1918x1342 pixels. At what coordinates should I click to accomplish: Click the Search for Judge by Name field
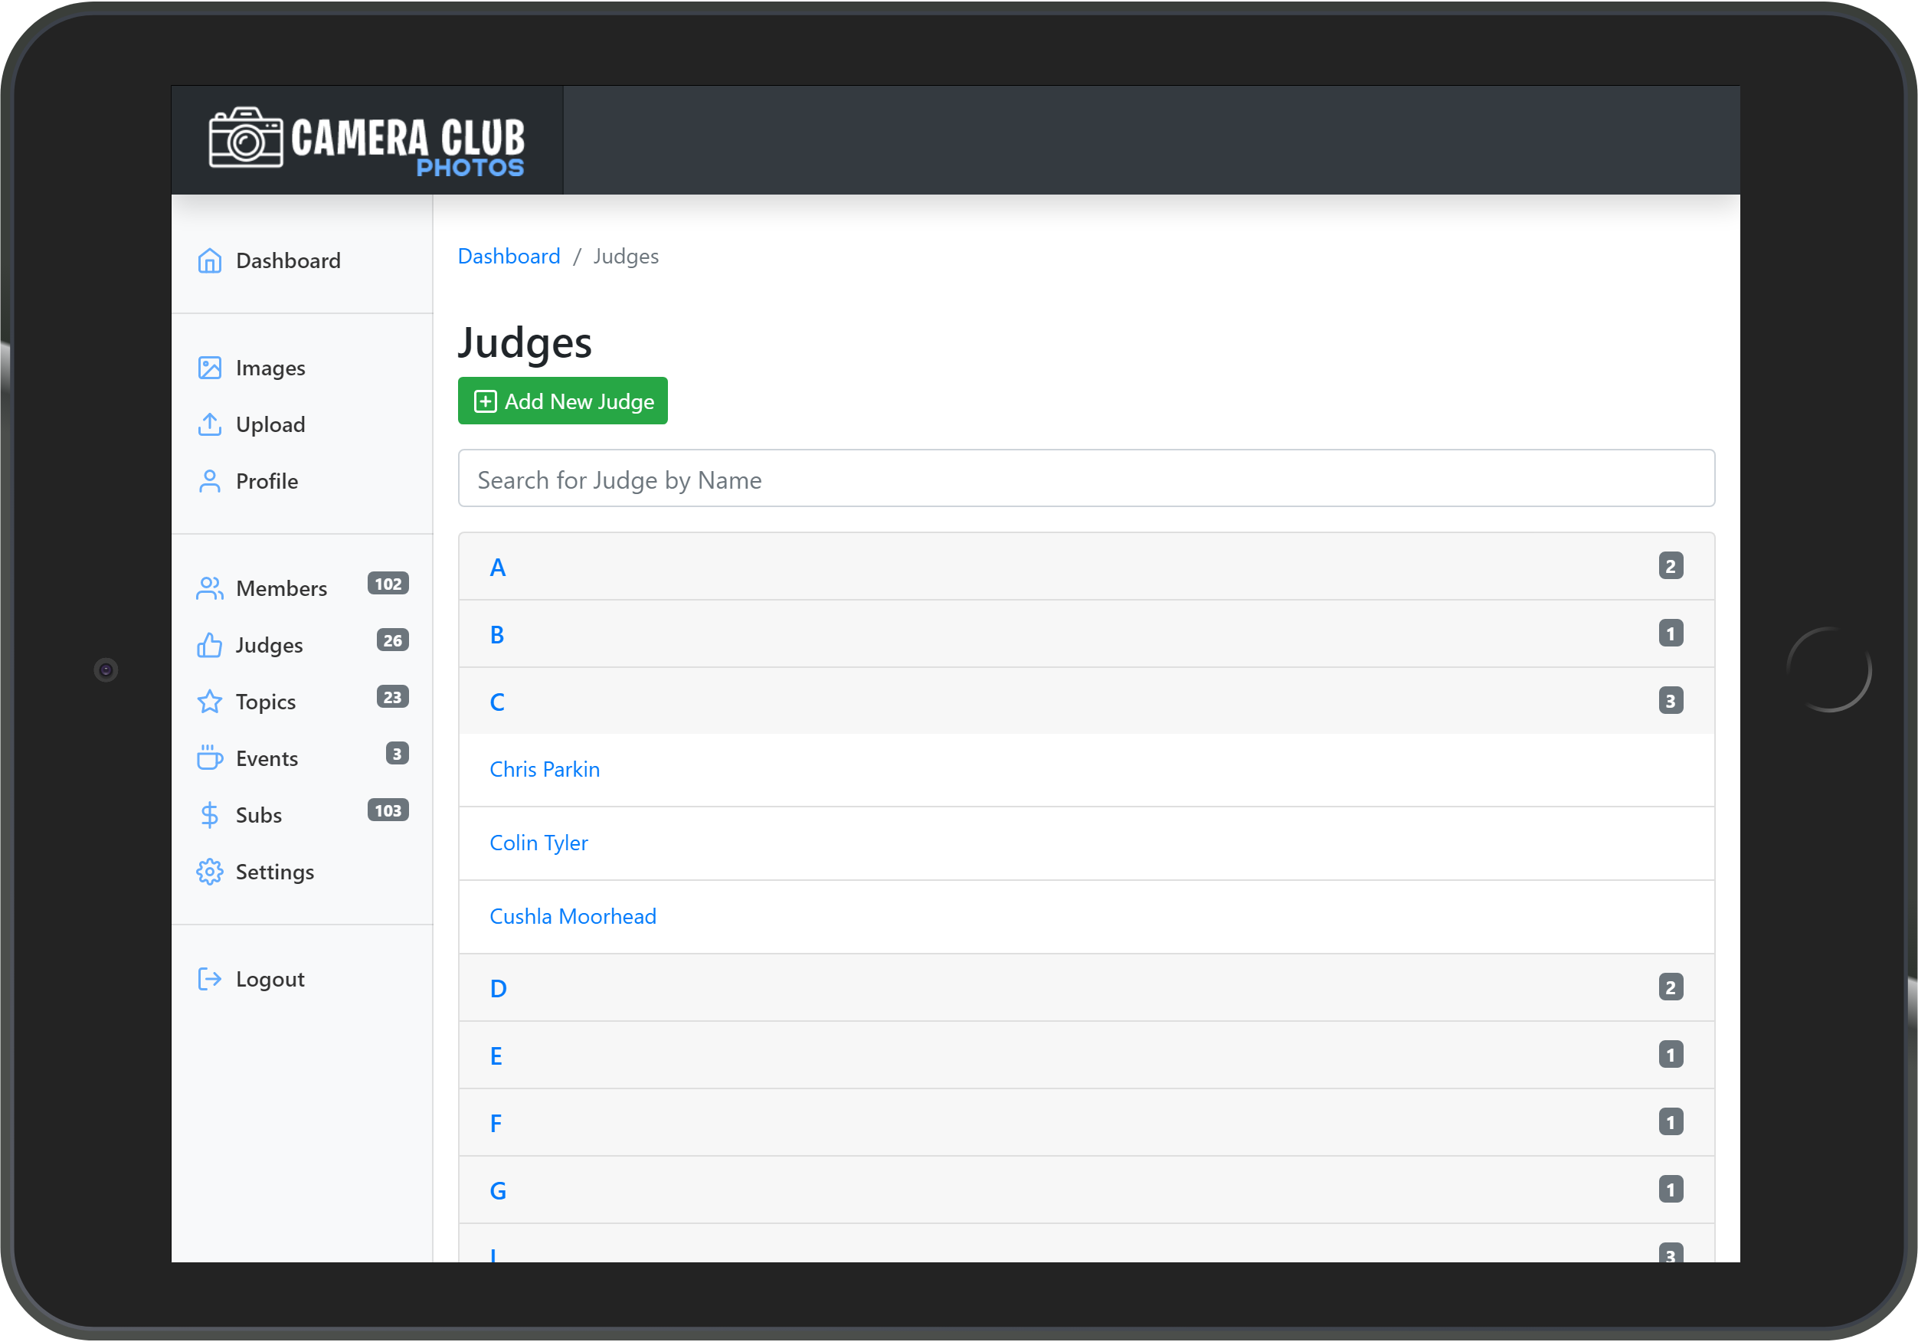point(1086,479)
